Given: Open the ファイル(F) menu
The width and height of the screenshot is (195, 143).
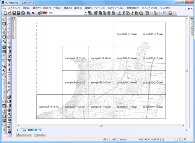Looking at the screenshot, I should click(14, 8).
